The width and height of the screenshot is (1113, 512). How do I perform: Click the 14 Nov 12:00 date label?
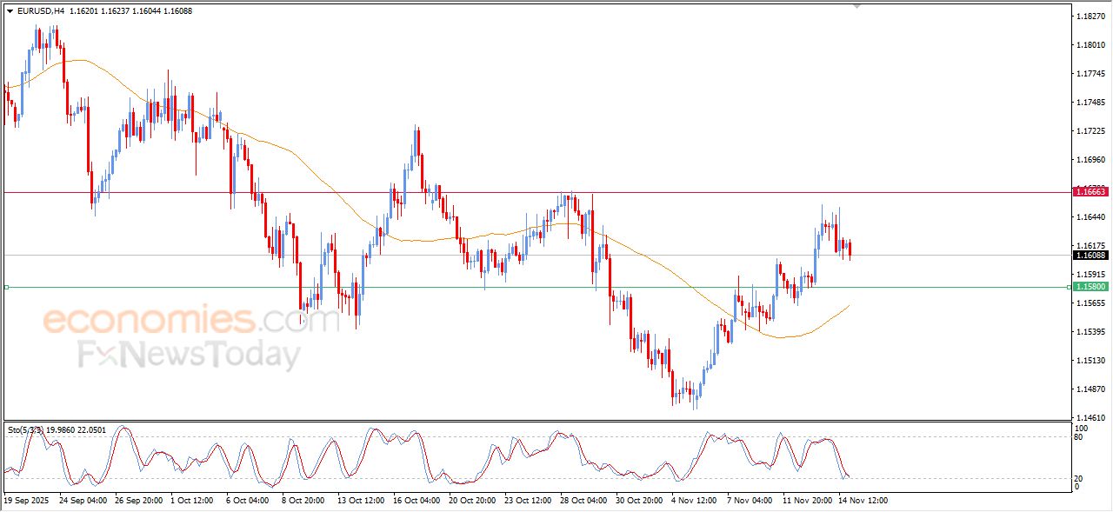click(x=863, y=501)
